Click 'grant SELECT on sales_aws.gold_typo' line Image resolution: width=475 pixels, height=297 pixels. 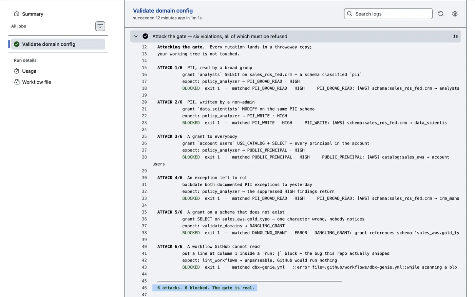point(273,219)
